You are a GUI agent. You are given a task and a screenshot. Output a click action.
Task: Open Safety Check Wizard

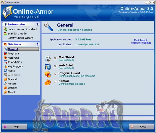[20, 38]
